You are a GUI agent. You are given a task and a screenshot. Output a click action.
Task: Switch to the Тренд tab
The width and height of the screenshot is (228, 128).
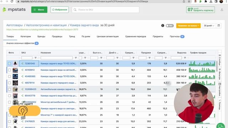click(x=72, y=36)
